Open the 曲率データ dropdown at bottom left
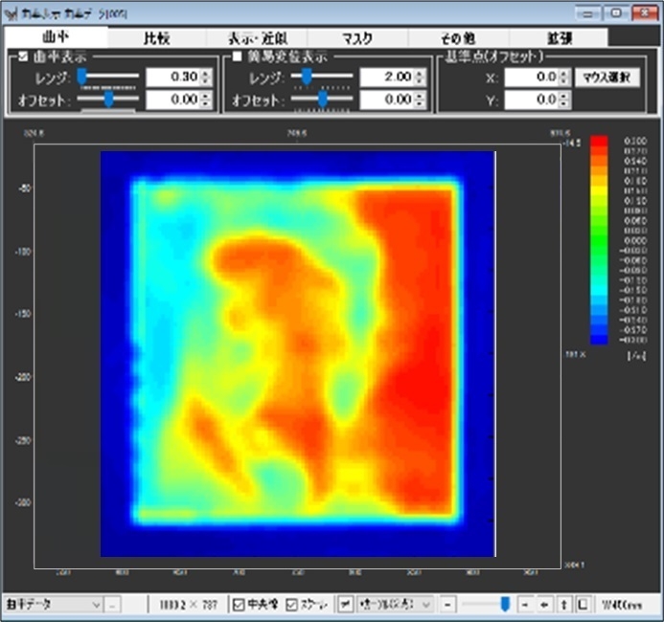664x622 pixels. [53, 605]
